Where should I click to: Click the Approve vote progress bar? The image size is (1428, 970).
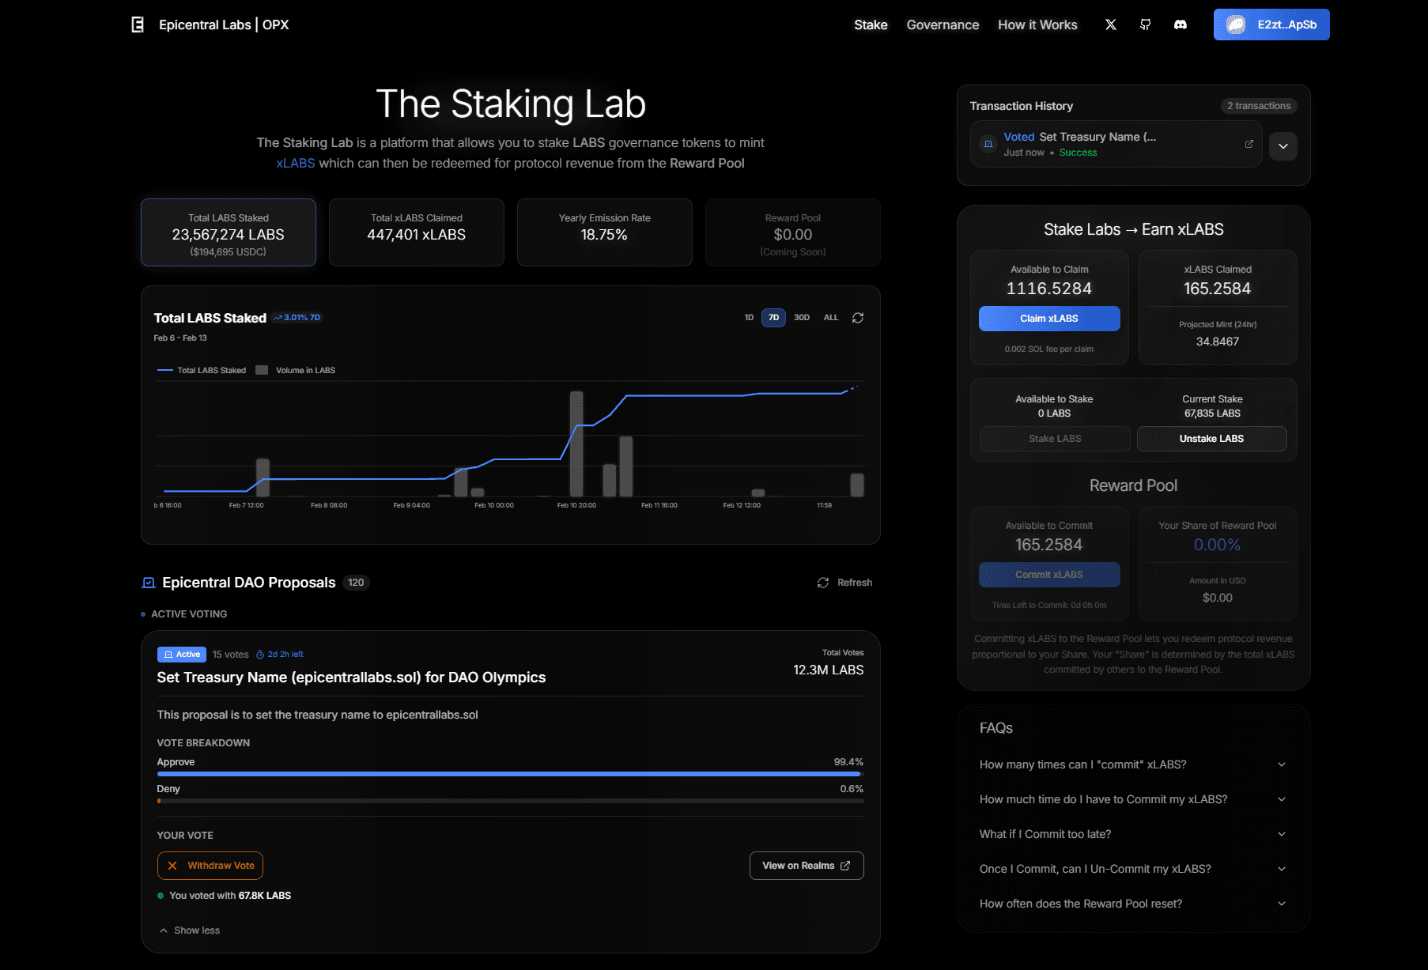coord(510,774)
